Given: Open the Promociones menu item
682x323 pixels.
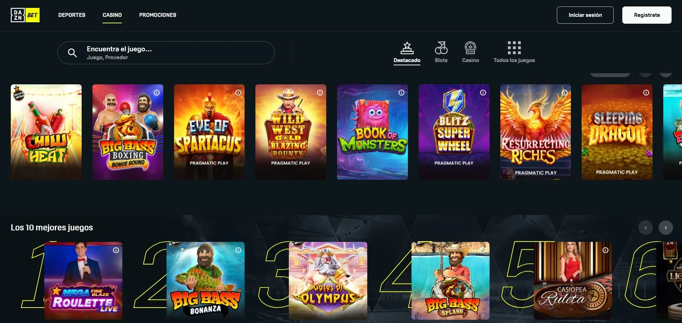Looking at the screenshot, I should pos(158,15).
